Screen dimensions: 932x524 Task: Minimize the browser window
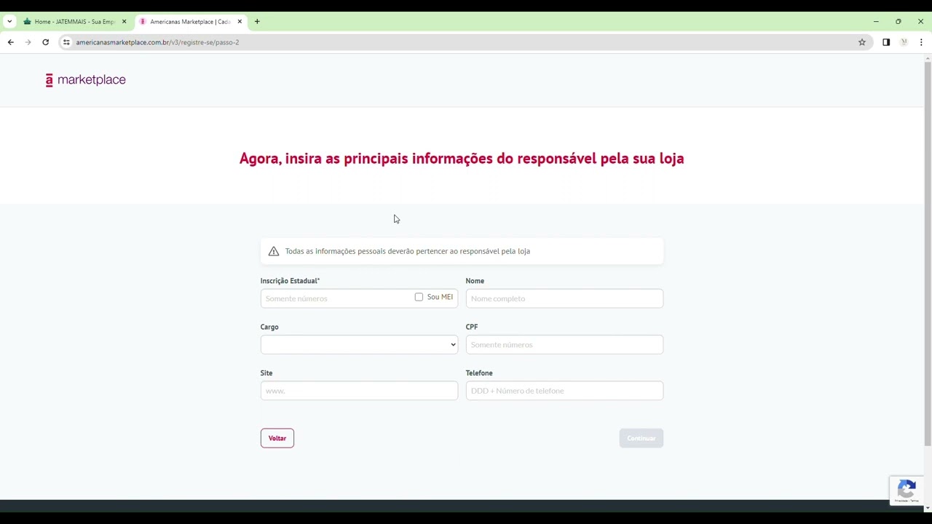(876, 22)
